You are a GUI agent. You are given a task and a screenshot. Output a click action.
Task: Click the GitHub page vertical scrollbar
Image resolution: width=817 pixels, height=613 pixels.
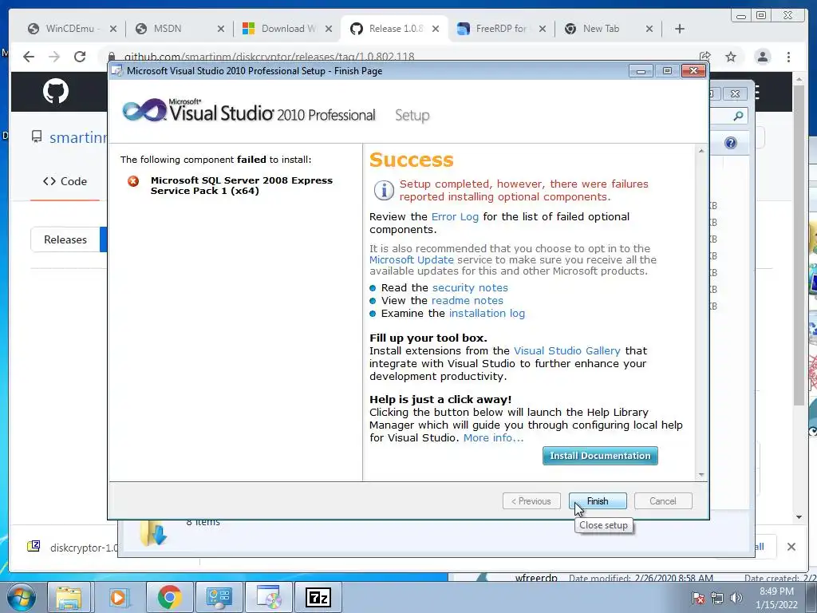tap(799, 245)
